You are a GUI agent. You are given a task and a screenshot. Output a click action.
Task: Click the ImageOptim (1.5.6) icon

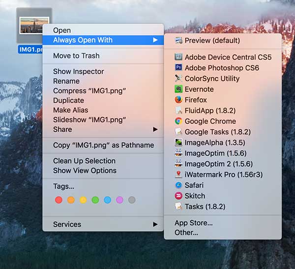click(178, 153)
